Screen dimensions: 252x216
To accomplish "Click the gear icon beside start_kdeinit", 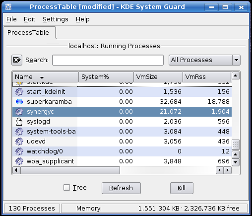I will click(x=19, y=92).
